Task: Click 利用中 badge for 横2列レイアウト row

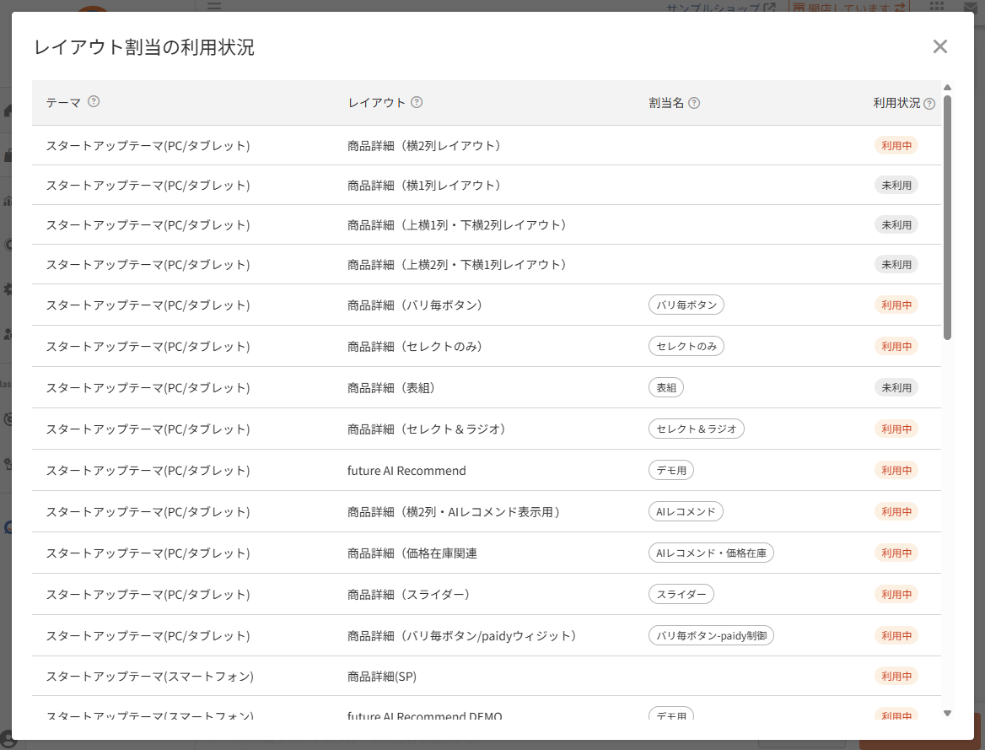Action: pos(896,145)
